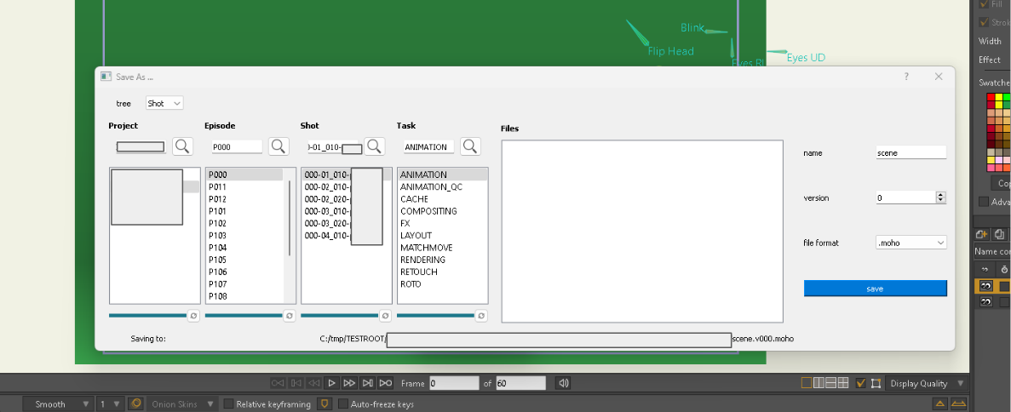Open the tree Shot dropdown
The height and width of the screenshot is (412, 1011).
click(x=164, y=103)
